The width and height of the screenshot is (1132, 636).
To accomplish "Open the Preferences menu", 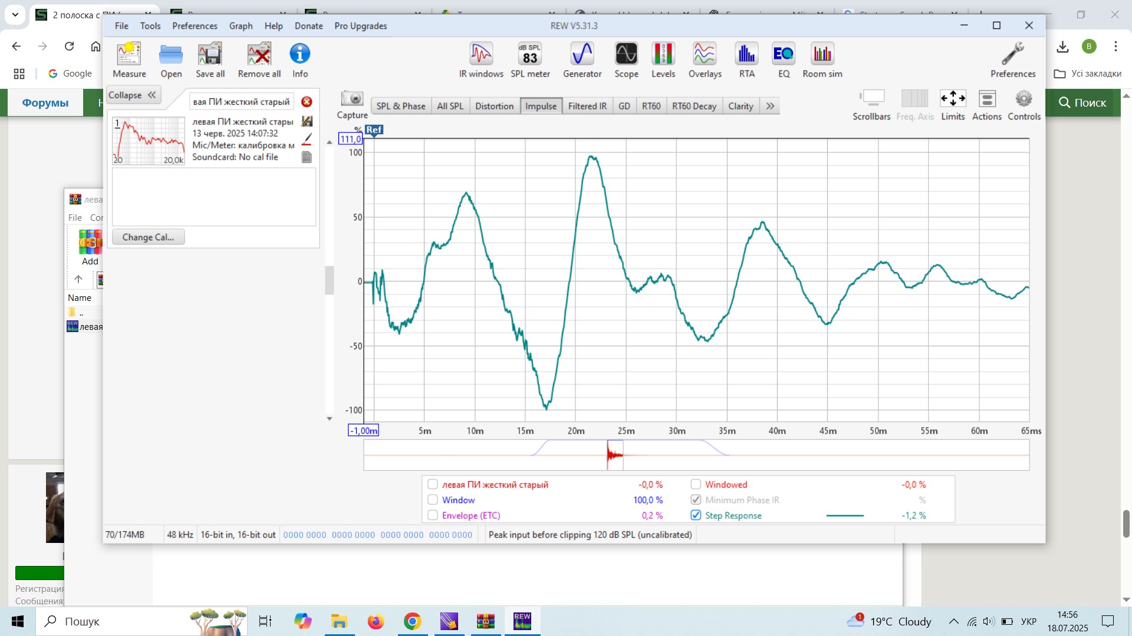I will click(195, 26).
